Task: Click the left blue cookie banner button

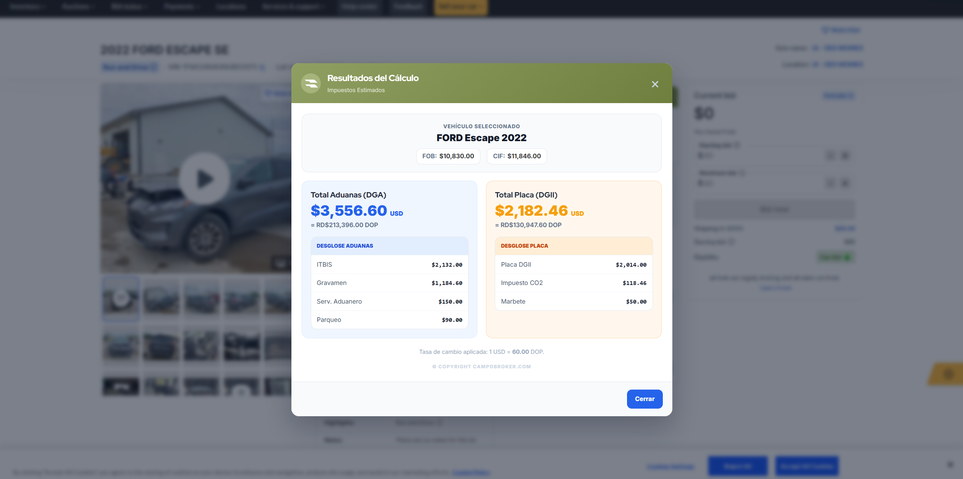Action: tap(738, 466)
